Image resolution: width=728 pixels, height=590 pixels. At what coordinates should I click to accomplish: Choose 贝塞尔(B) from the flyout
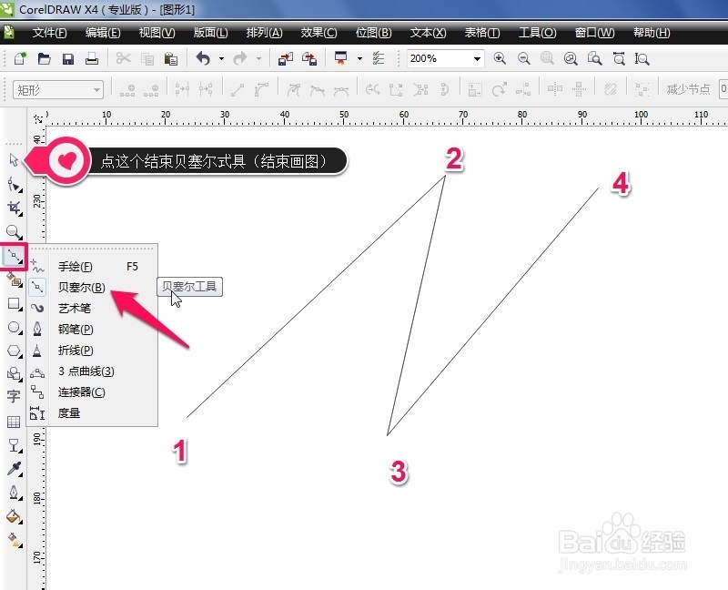93,287
